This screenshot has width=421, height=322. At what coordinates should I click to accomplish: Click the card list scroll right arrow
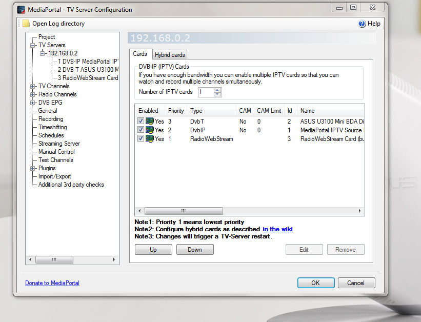click(x=360, y=211)
